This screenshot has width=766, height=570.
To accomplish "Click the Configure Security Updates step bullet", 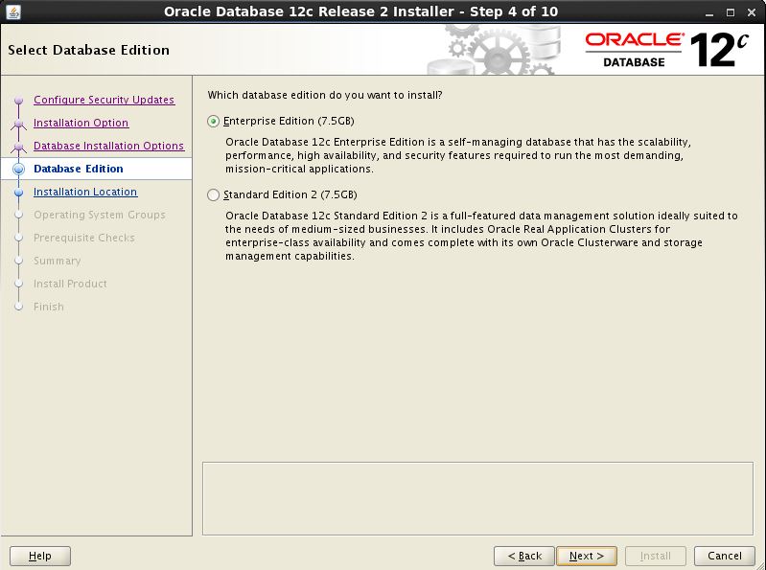I will tap(18, 101).
